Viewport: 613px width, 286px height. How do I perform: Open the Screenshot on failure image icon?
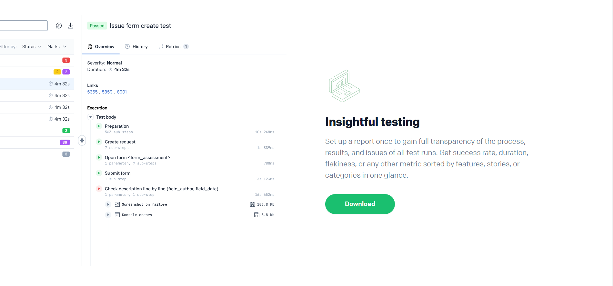117,204
